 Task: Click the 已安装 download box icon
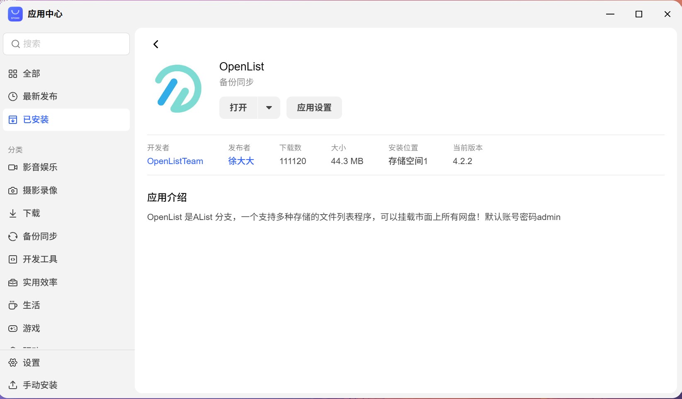[x=13, y=120]
